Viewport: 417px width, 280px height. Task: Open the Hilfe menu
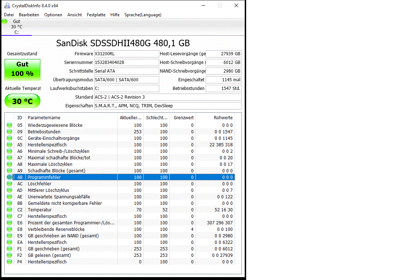(x=115, y=15)
